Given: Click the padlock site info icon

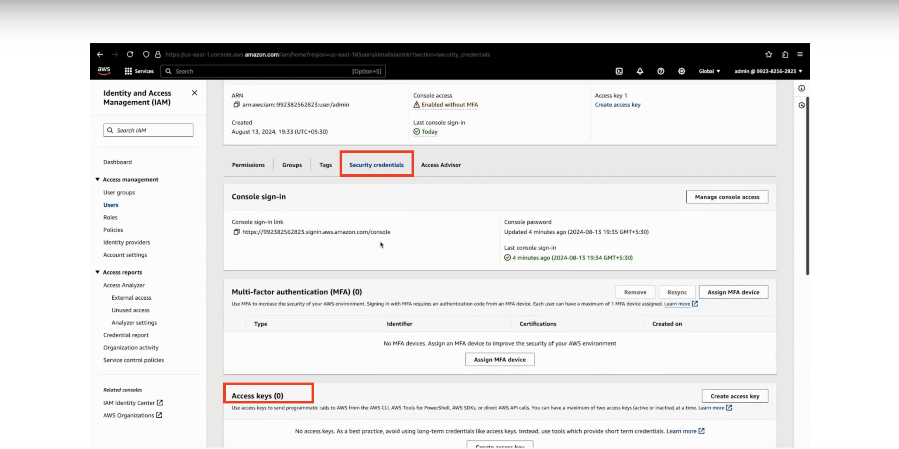Looking at the screenshot, I should click(158, 54).
